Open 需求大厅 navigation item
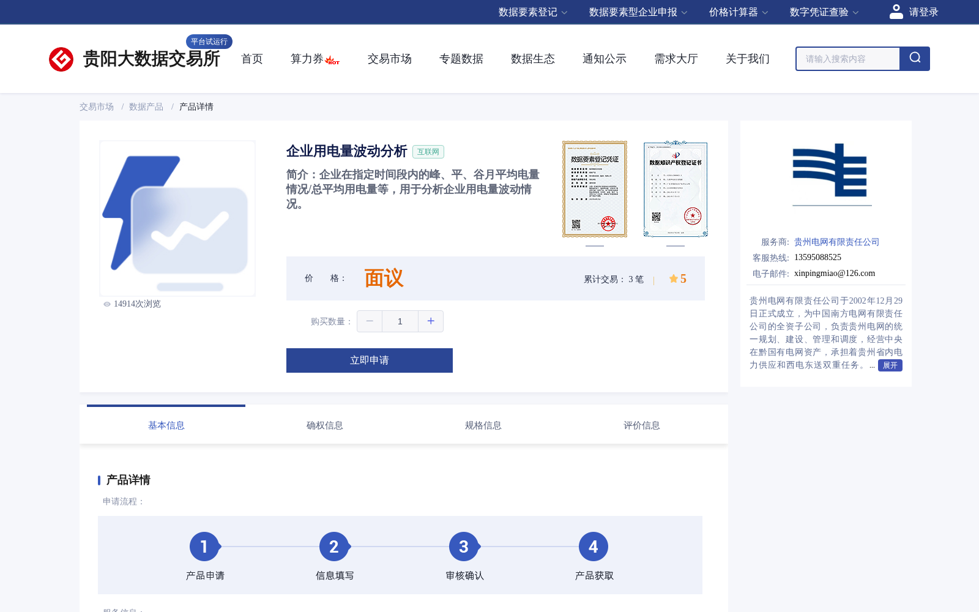979x612 pixels. (x=676, y=59)
